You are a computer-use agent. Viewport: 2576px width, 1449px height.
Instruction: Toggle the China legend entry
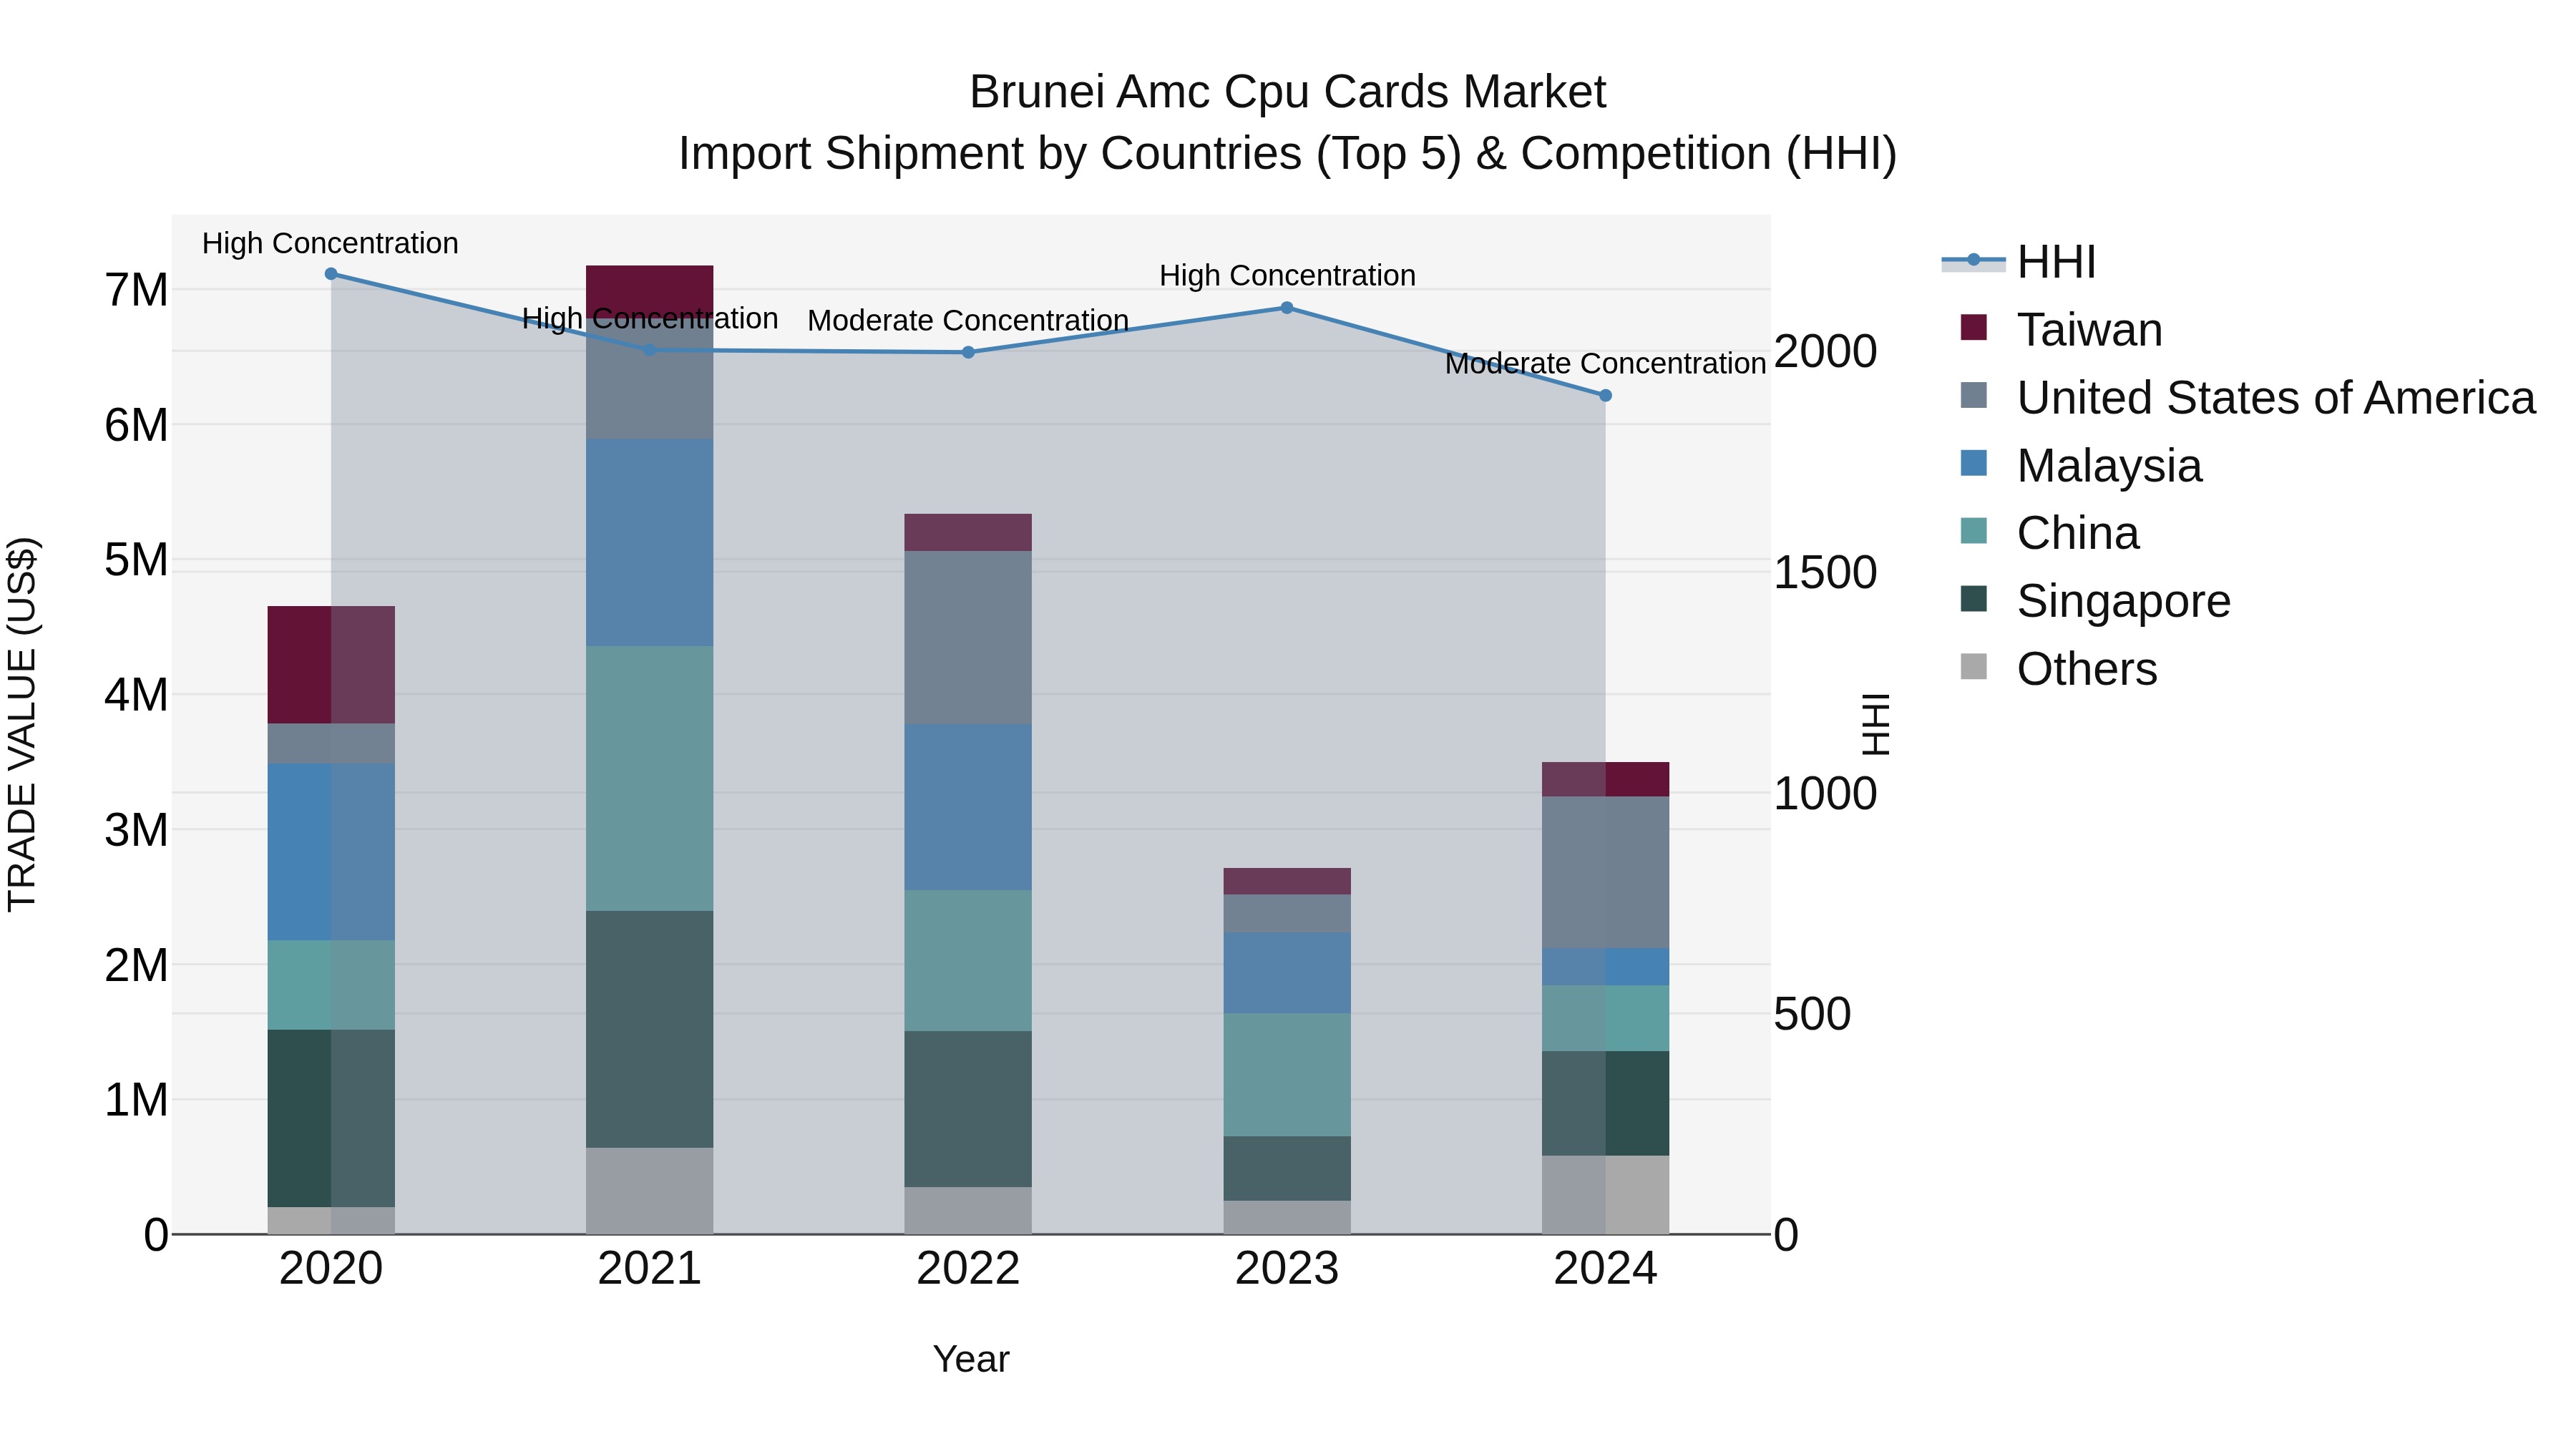tap(2050, 533)
